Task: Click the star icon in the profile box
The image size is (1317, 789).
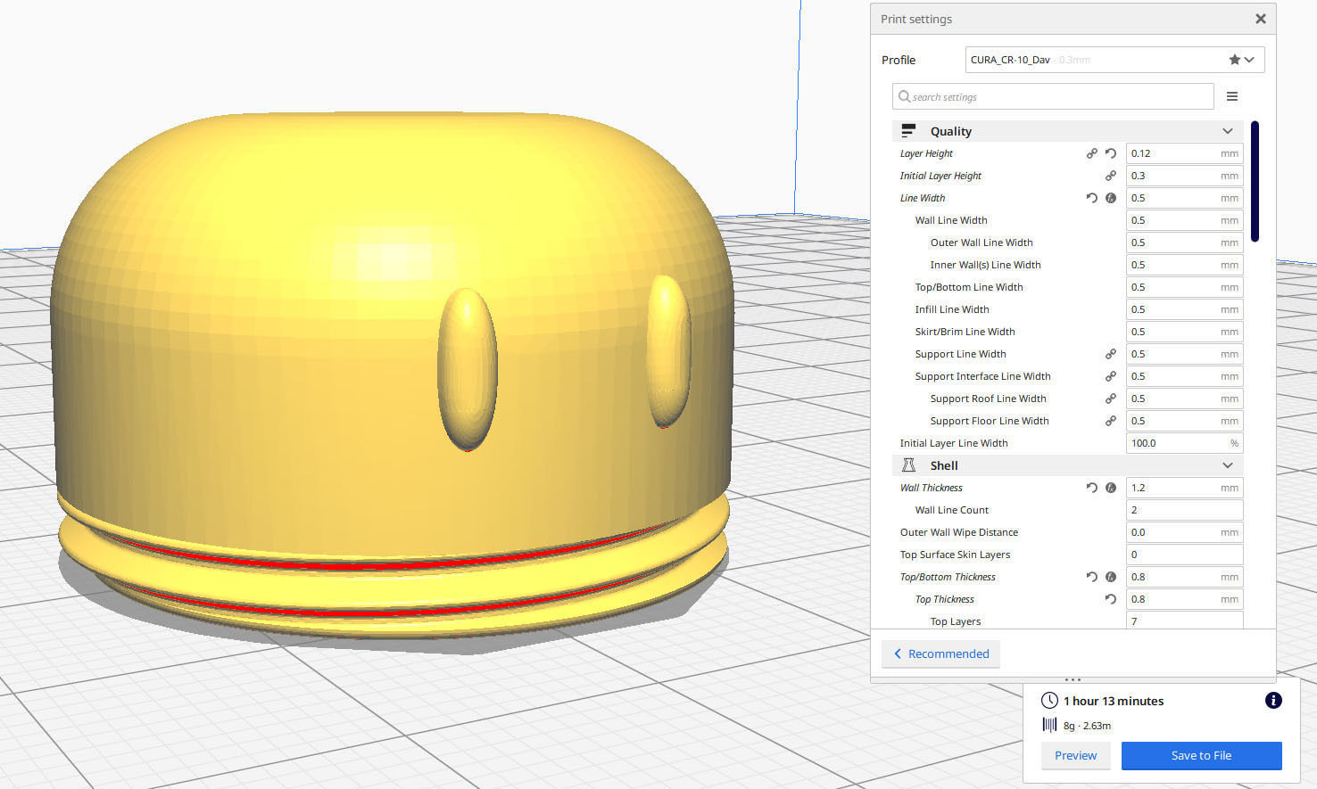Action: coord(1235,60)
